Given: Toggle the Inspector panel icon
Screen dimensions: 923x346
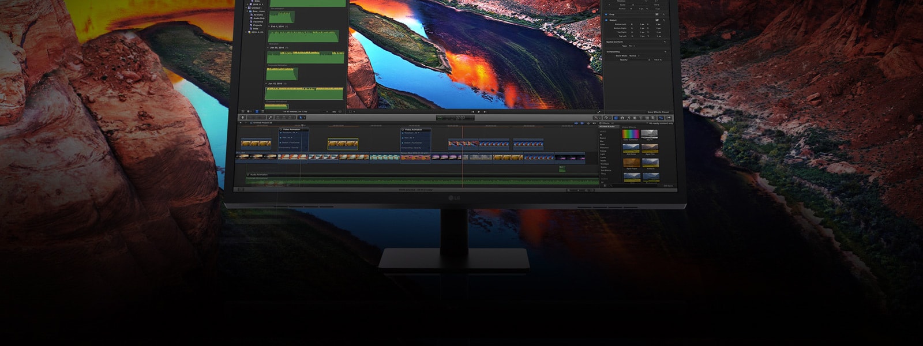Looking at the screenshot, I should [x=661, y=118].
